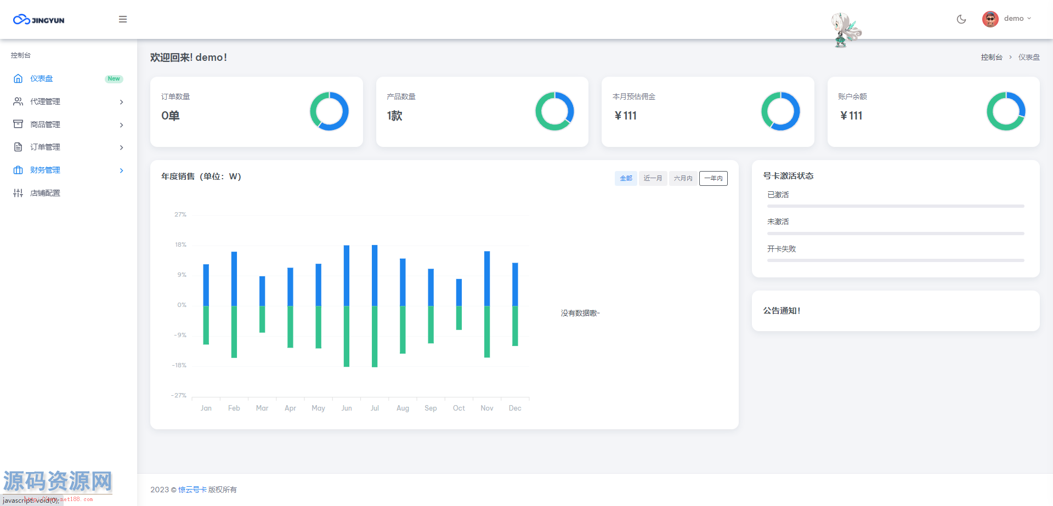Viewport: 1053px width, 506px height.
Task: Open 店铺配置 sliders icon
Action: pos(18,193)
